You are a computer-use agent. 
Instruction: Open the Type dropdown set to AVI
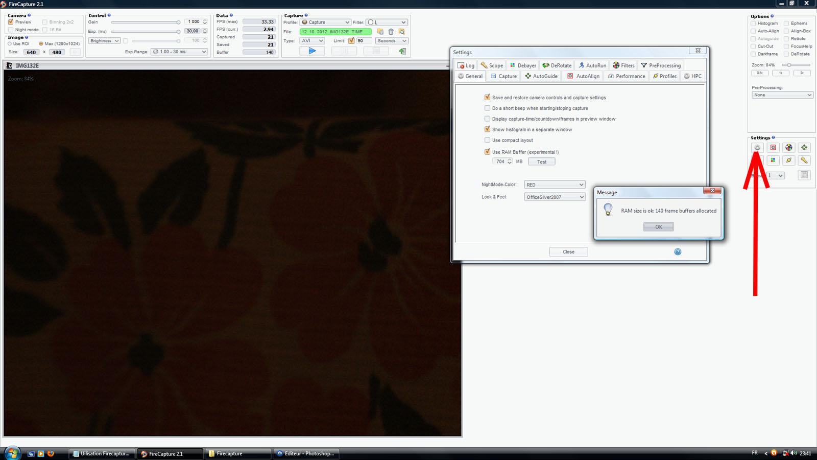pos(312,40)
